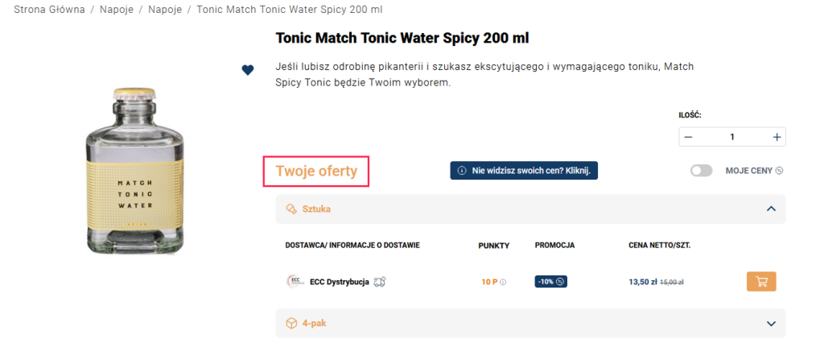This screenshot has height=360, width=824.
Task: Click 'Nie widzisz swoich cen? Kliknij.' button
Action: (x=524, y=171)
